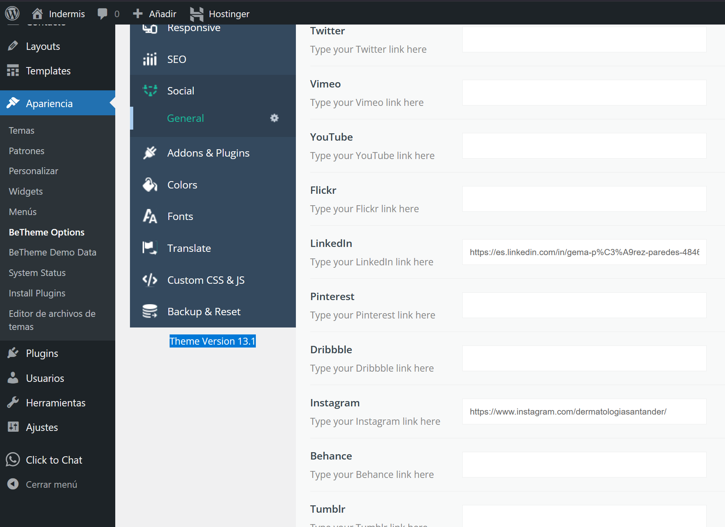The height and width of the screenshot is (527, 725).
Task: Click the Colors paint bucket icon
Action: (150, 185)
